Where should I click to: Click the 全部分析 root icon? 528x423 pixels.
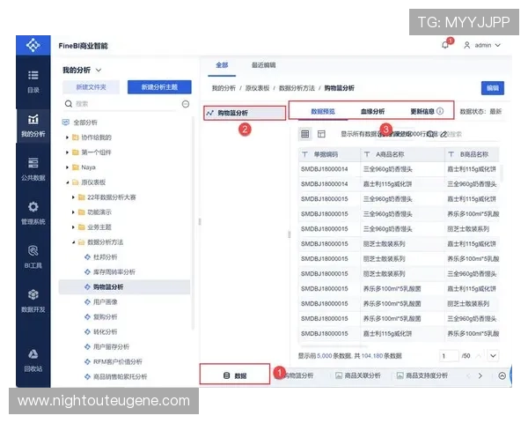[x=66, y=122]
